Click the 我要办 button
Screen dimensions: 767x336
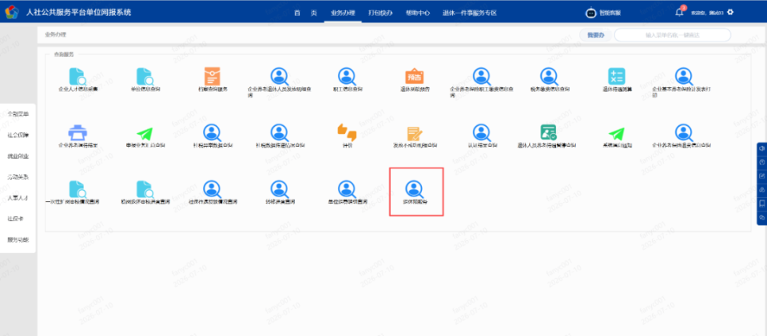[595, 35]
